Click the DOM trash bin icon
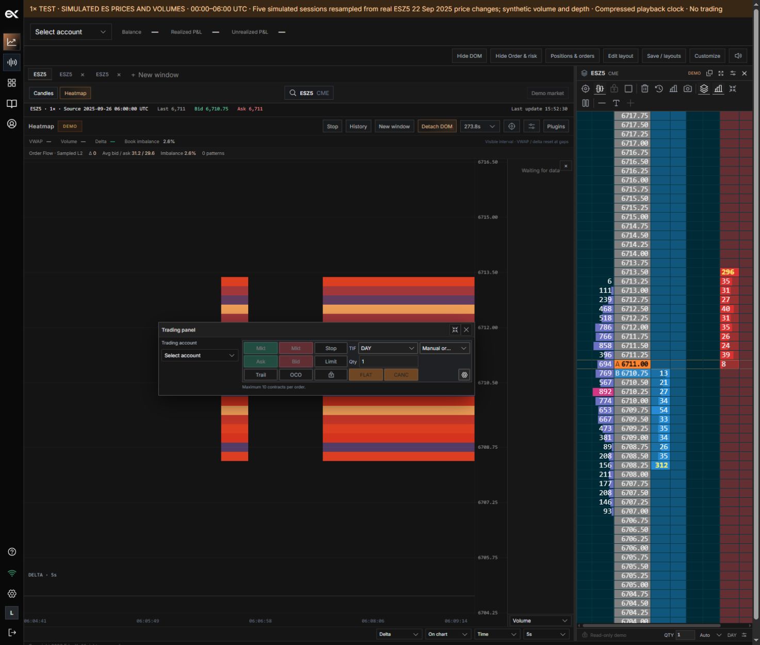Screen dimensions: 760x645 point(644,89)
